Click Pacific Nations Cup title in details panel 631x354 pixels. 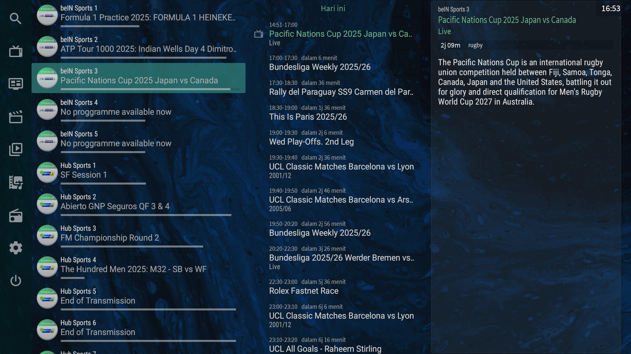tap(507, 20)
